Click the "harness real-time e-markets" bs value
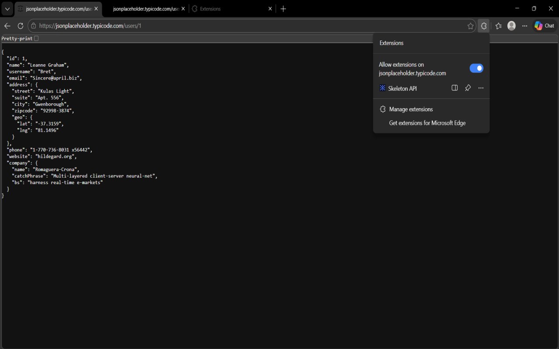The height and width of the screenshot is (349, 559). click(x=65, y=183)
